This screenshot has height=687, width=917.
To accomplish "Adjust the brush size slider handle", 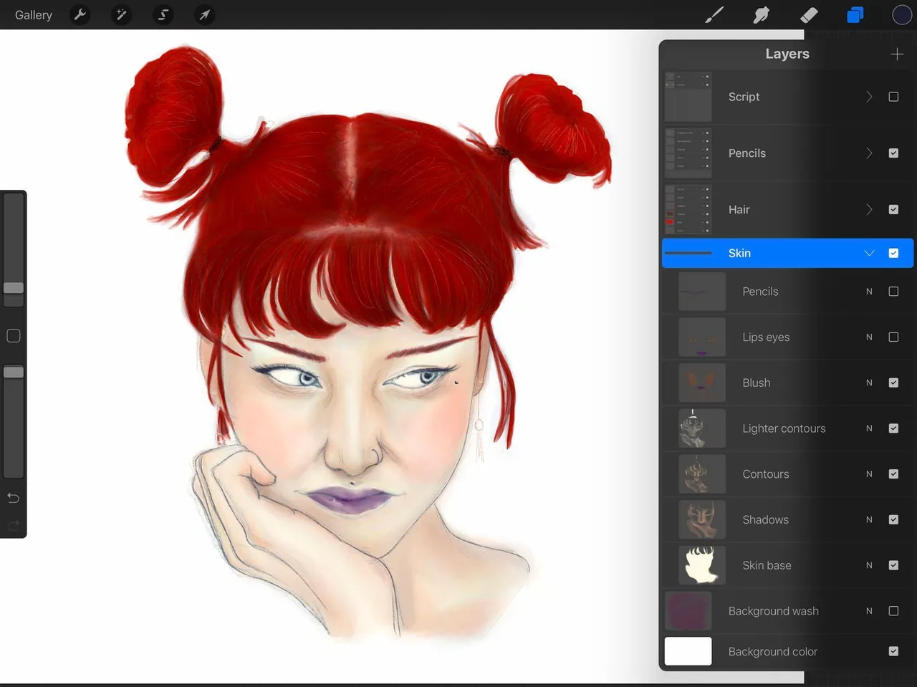I will [x=14, y=288].
